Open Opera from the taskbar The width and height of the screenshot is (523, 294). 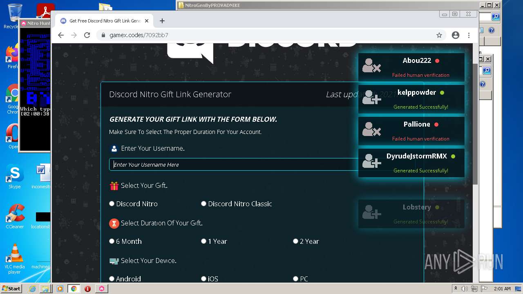pos(87,289)
